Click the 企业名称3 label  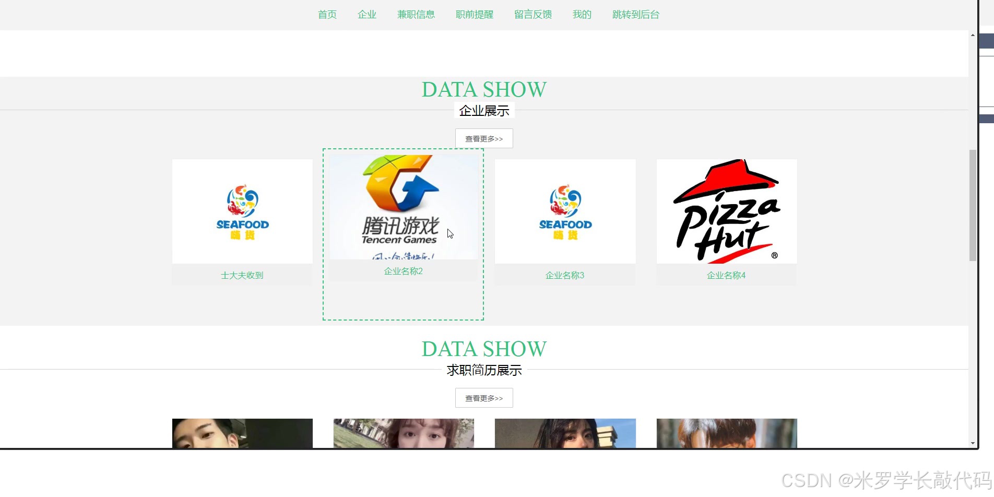click(565, 275)
